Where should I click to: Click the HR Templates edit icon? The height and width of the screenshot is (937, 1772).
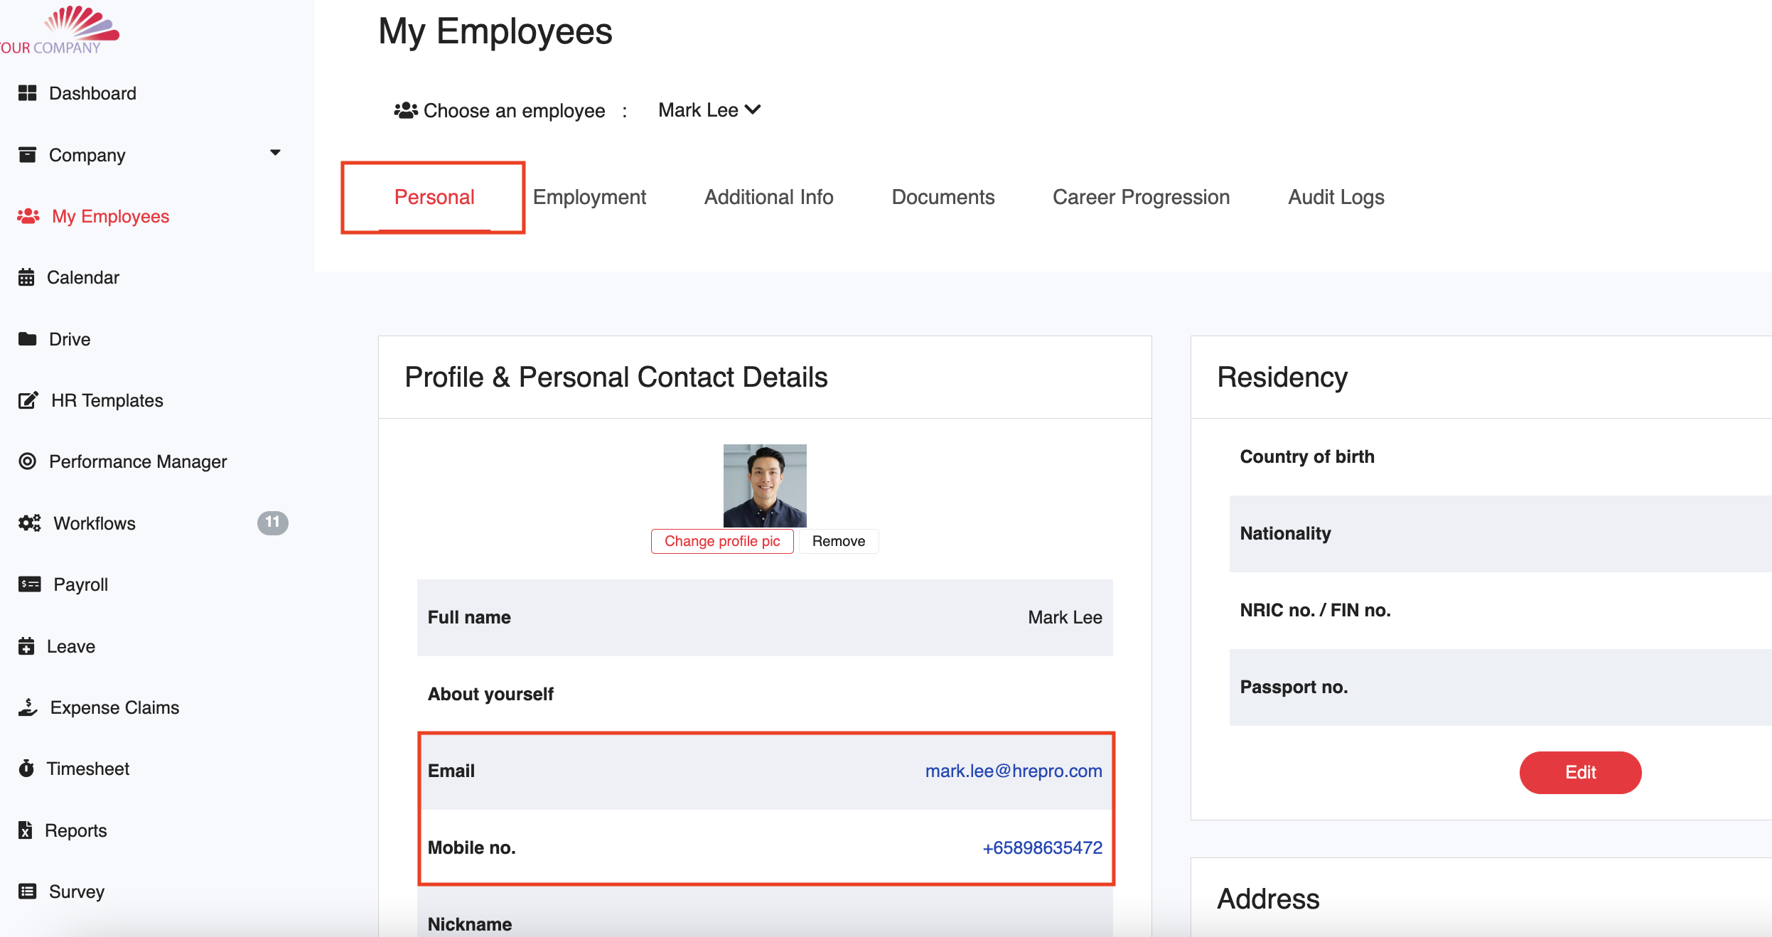click(x=28, y=400)
